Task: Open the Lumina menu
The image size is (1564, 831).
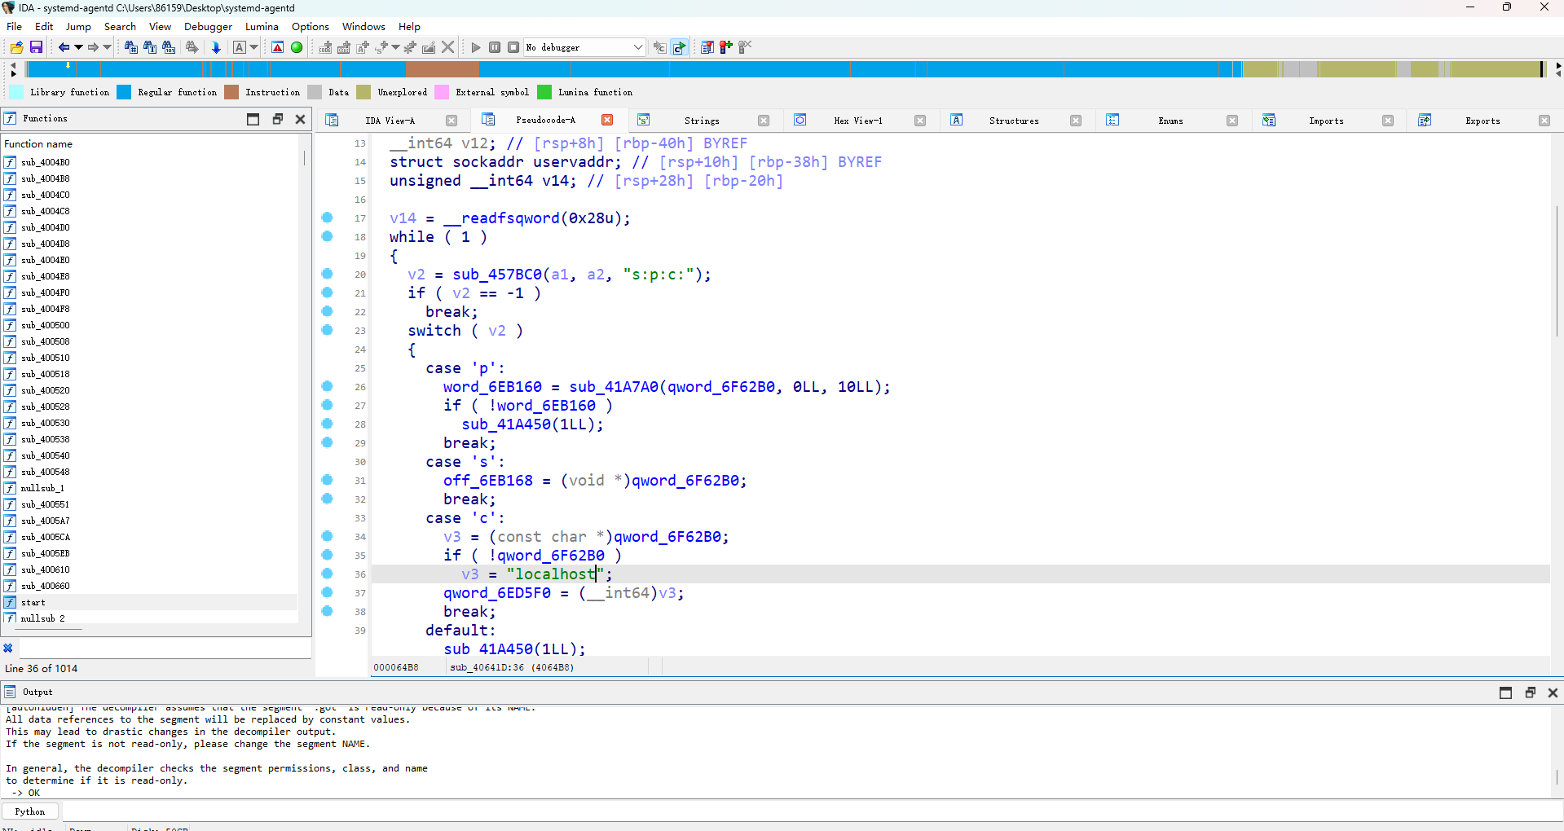Action: (x=262, y=26)
